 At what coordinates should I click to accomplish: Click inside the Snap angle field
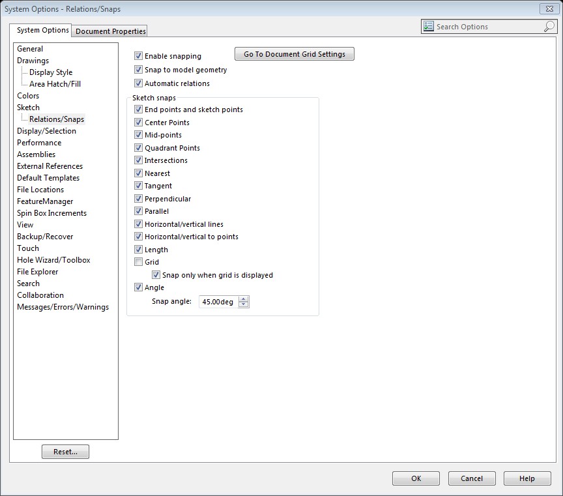pyautogui.click(x=218, y=302)
